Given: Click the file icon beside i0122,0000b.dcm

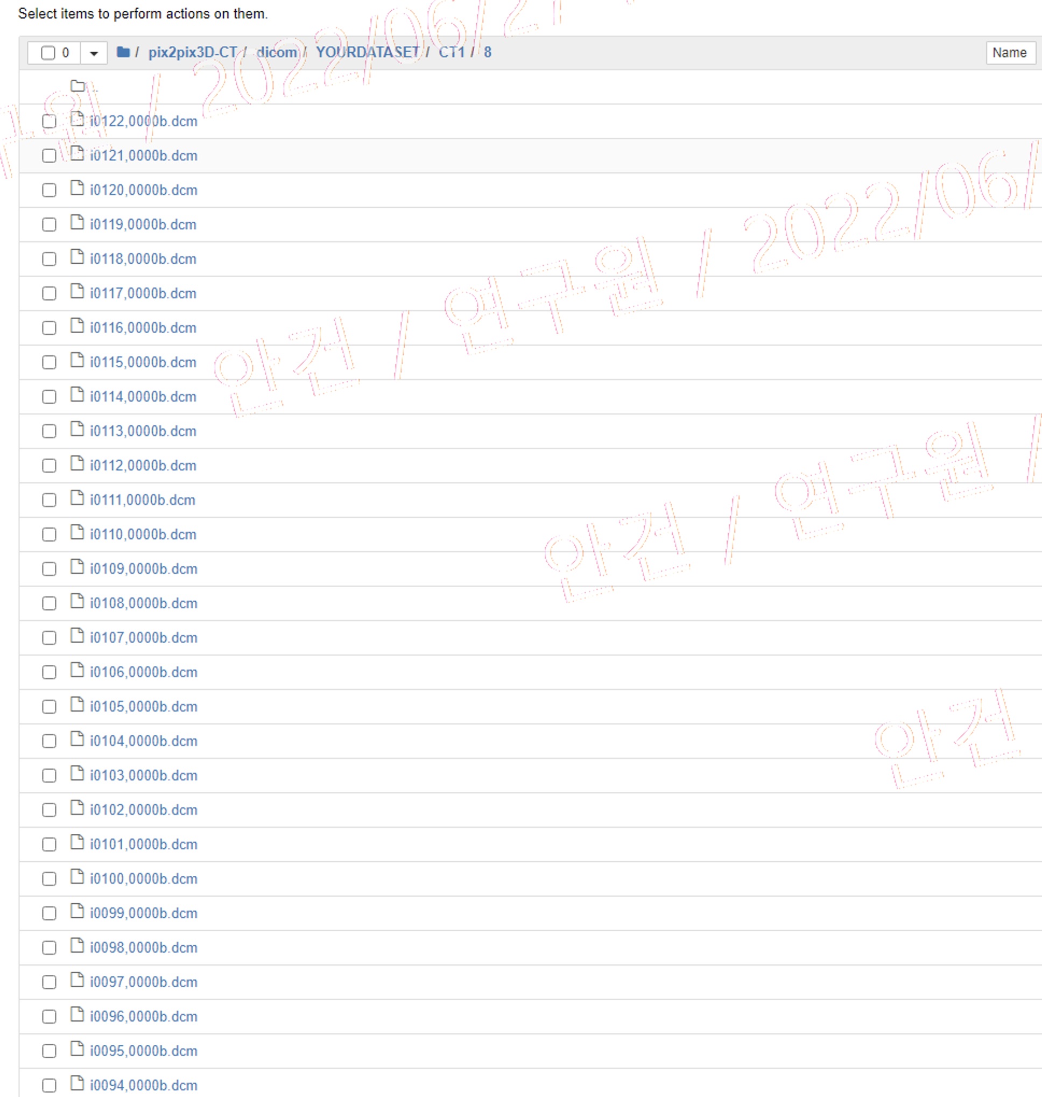Looking at the screenshot, I should coord(77,120).
